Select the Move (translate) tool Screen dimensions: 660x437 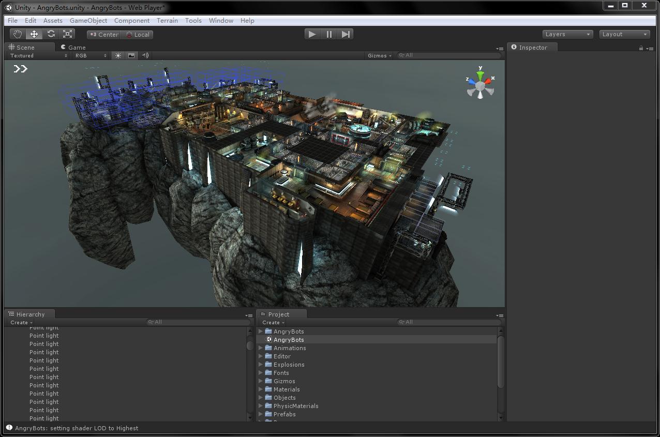click(x=34, y=34)
